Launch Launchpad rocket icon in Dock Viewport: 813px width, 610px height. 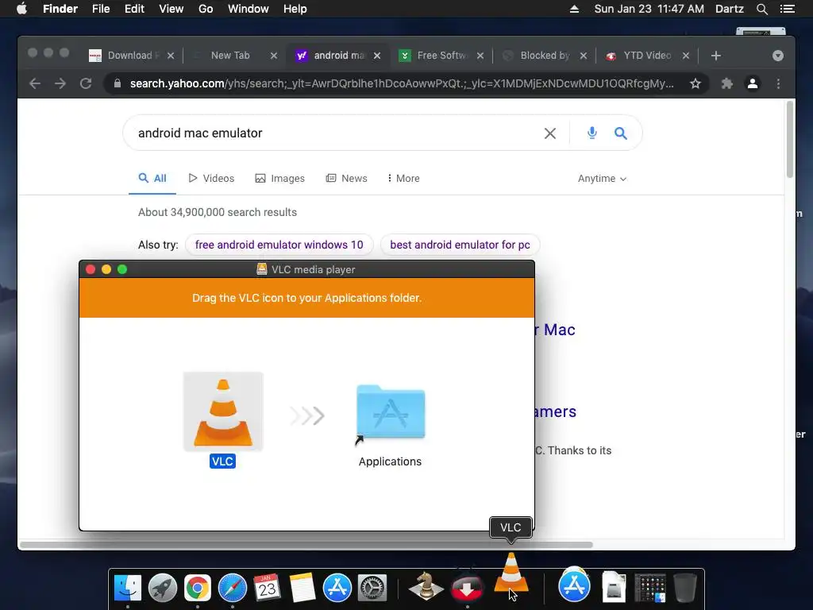pos(163,589)
